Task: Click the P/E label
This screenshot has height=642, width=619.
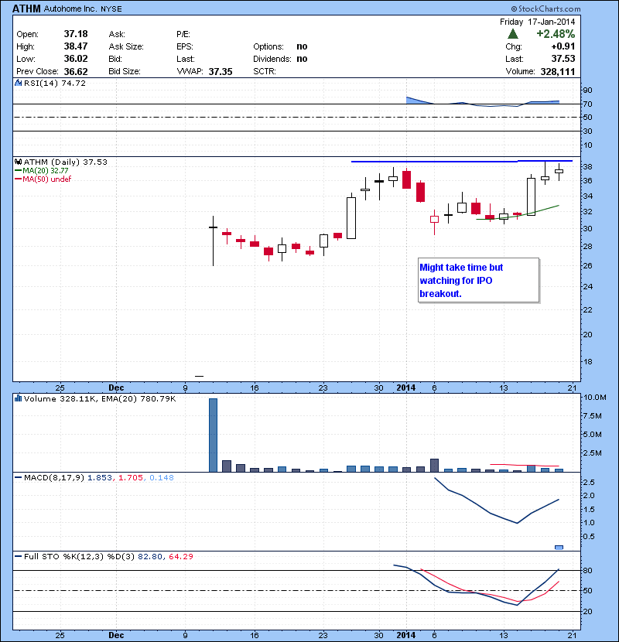Action: point(183,34)
